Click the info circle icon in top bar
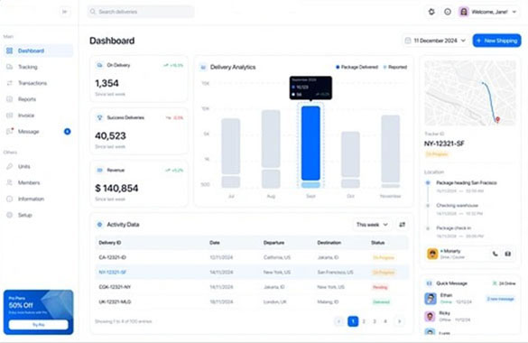Screen dimensions: 528x343 (x=448, y=12)
